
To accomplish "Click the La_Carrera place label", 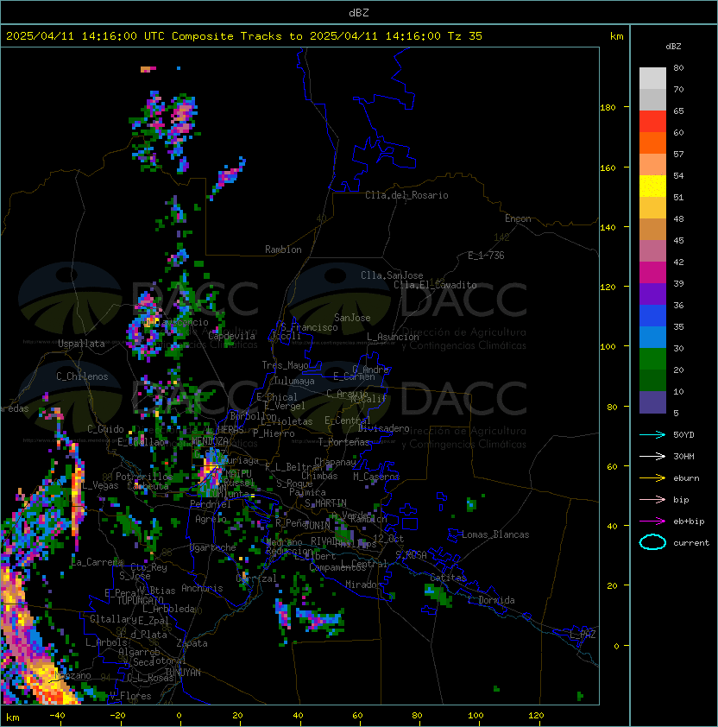I will point(98,562).
